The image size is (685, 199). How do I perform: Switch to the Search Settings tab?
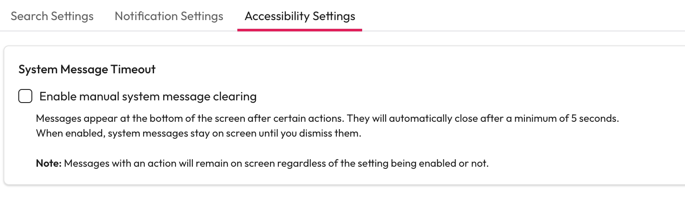[x=52, y=16]
